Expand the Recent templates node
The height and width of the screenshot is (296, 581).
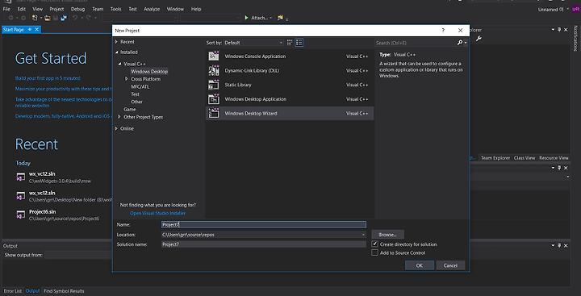[x=116, y=42]
